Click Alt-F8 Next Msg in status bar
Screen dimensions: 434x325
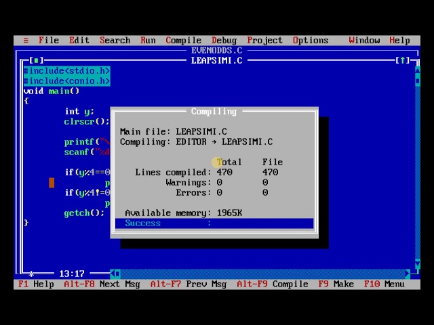[x=102, y=284]
